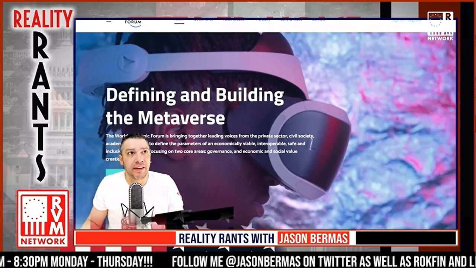The height and width of the screenshot is (268, 476).
Task: Click the VR headset hero image
Action: tap(266, 130)
